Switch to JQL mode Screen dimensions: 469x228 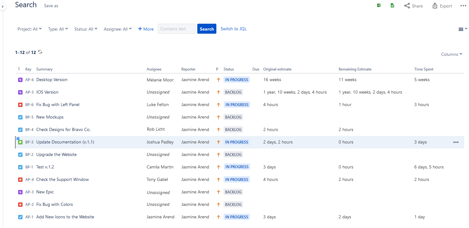(234, 29)
